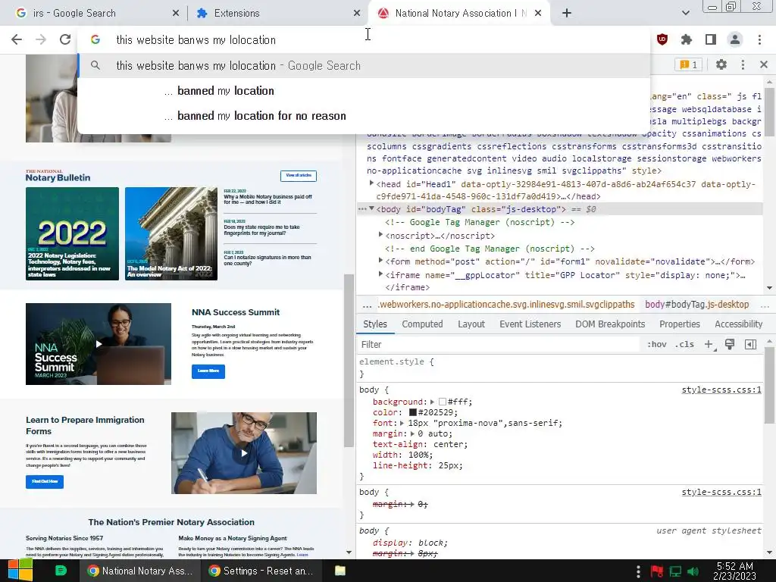This screenshot has height=582, width=776.
Task: Switch to the Event Listeners tab
Action: pyautogui.click(x=530, y=324)
